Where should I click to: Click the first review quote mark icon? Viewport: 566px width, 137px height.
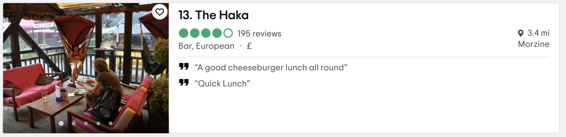coord(184,67)
